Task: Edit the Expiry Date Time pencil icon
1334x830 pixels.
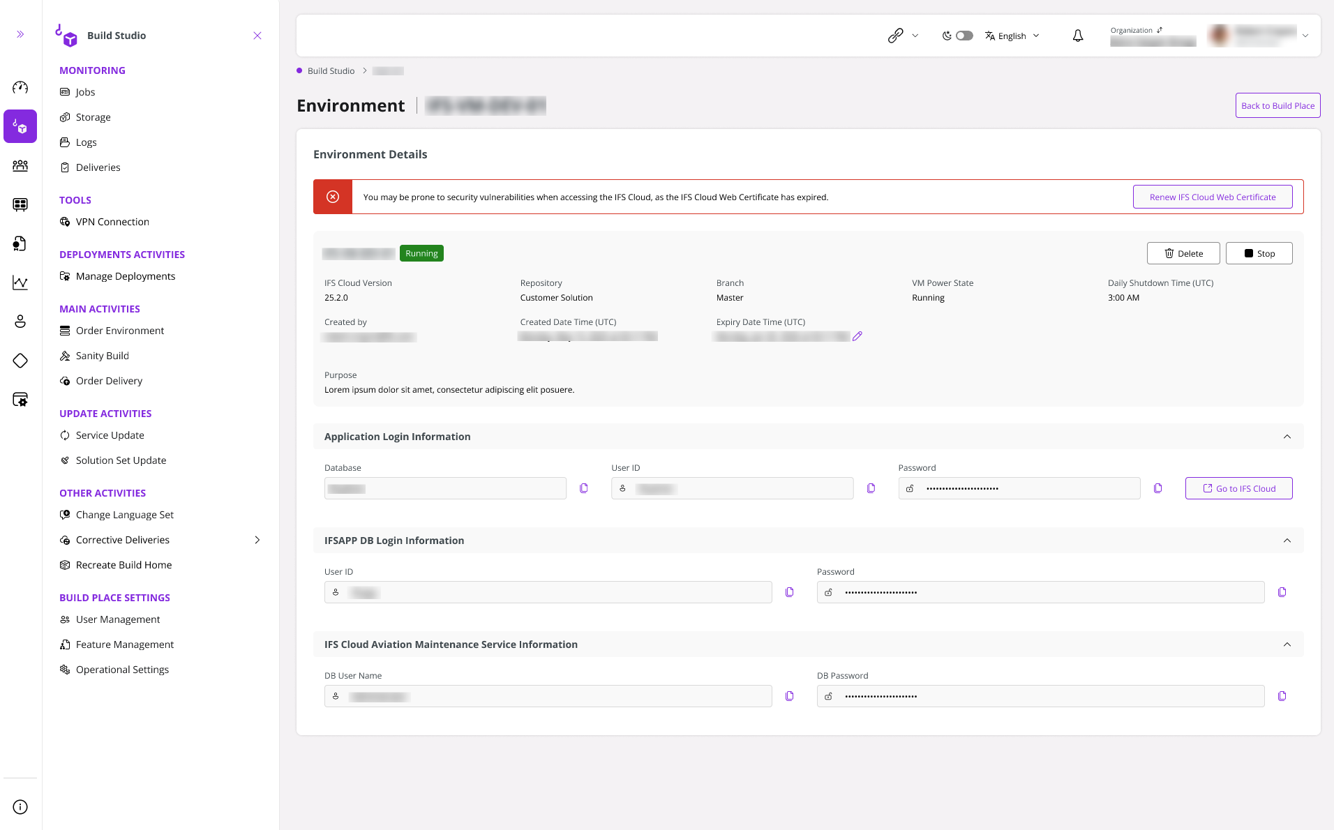Action: [857, 336]
